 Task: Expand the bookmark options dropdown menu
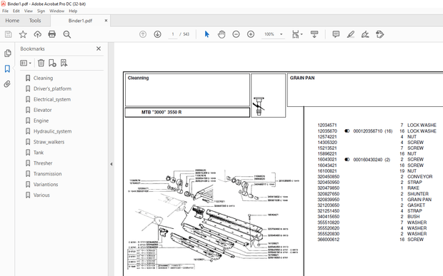click(x=26, y=63)
